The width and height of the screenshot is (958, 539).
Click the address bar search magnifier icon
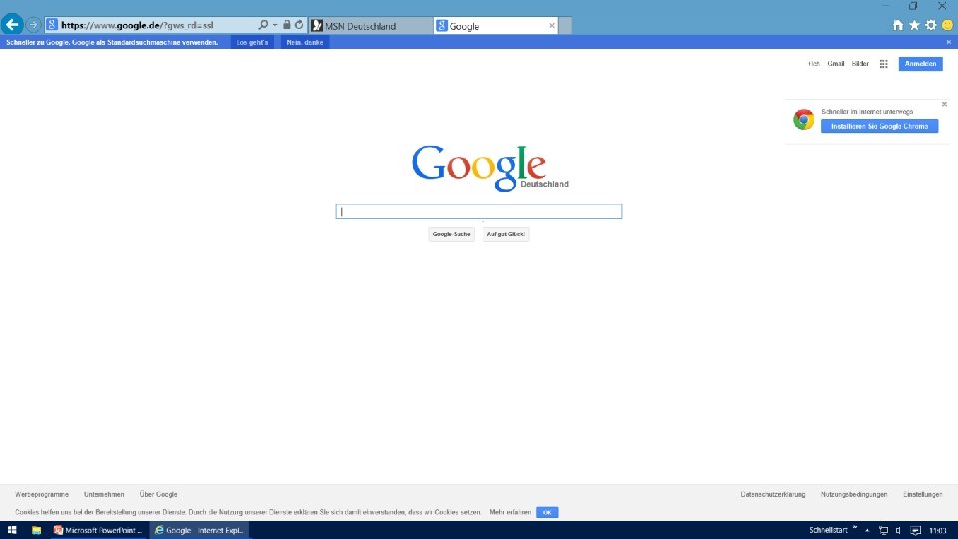tap(263, 25)
